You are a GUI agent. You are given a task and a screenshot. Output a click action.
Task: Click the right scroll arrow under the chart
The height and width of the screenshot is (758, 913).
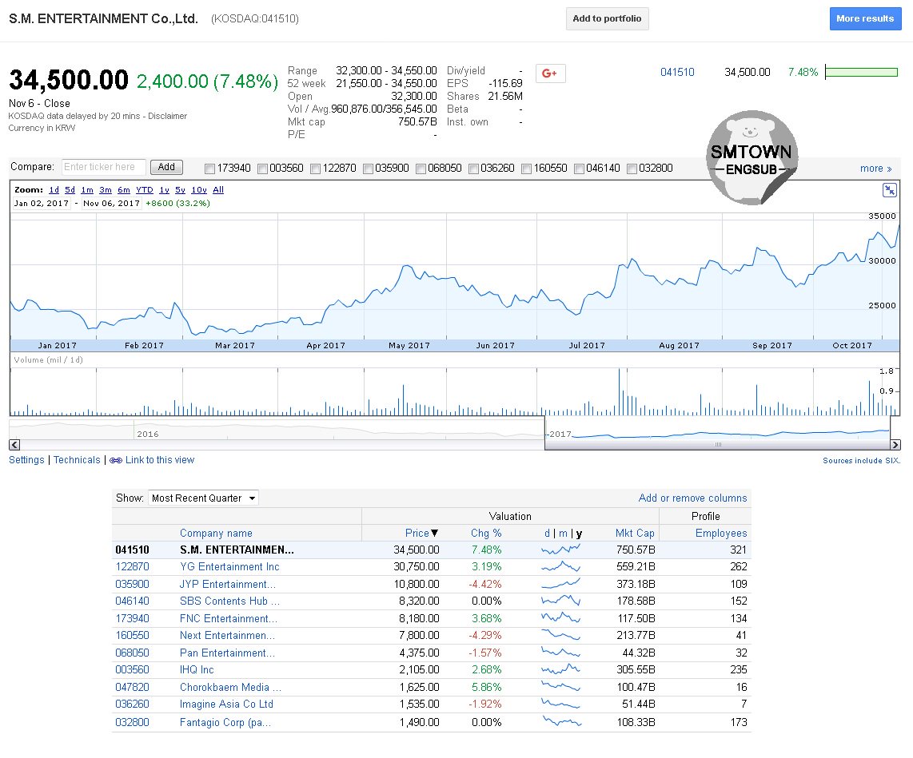pyautogui.click(x=895, y=445)
